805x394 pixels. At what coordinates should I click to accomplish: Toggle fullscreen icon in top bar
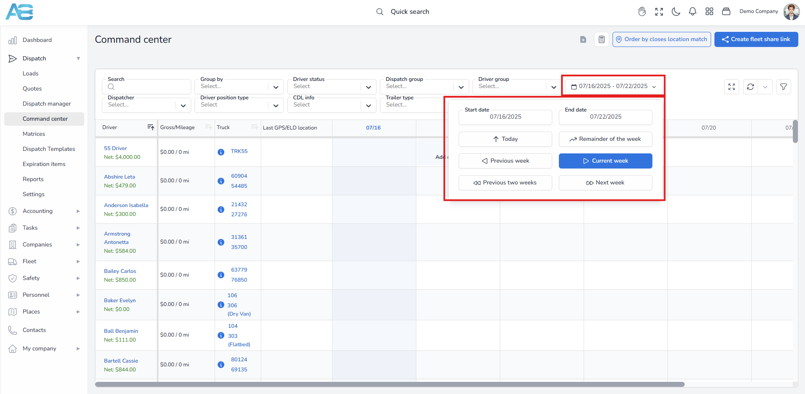[x=659, y=12]
